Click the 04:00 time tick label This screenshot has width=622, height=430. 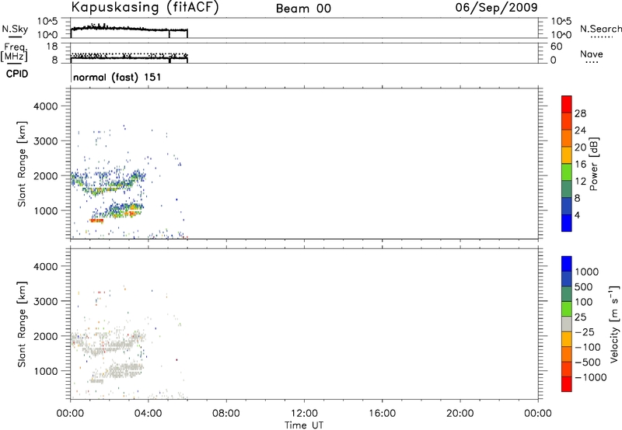148,414
